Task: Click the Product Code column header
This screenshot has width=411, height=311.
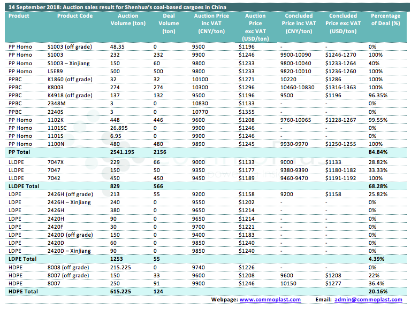Action: pyautogui.click(x=75, y=16)
